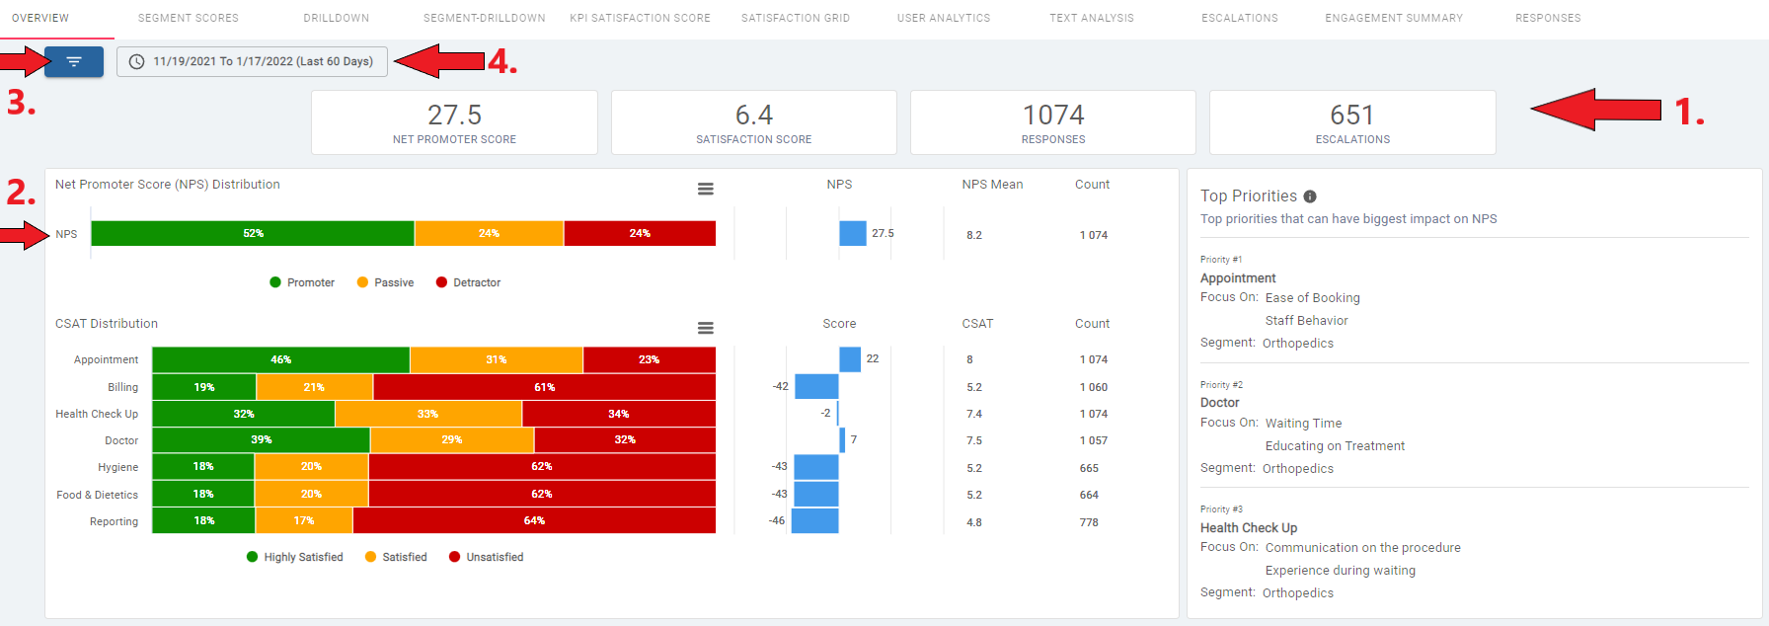Image resolution: width=1769 pixels, height=626 pixels.
Task: Click the Net Promoter Score card
Action: click(454, 122)
